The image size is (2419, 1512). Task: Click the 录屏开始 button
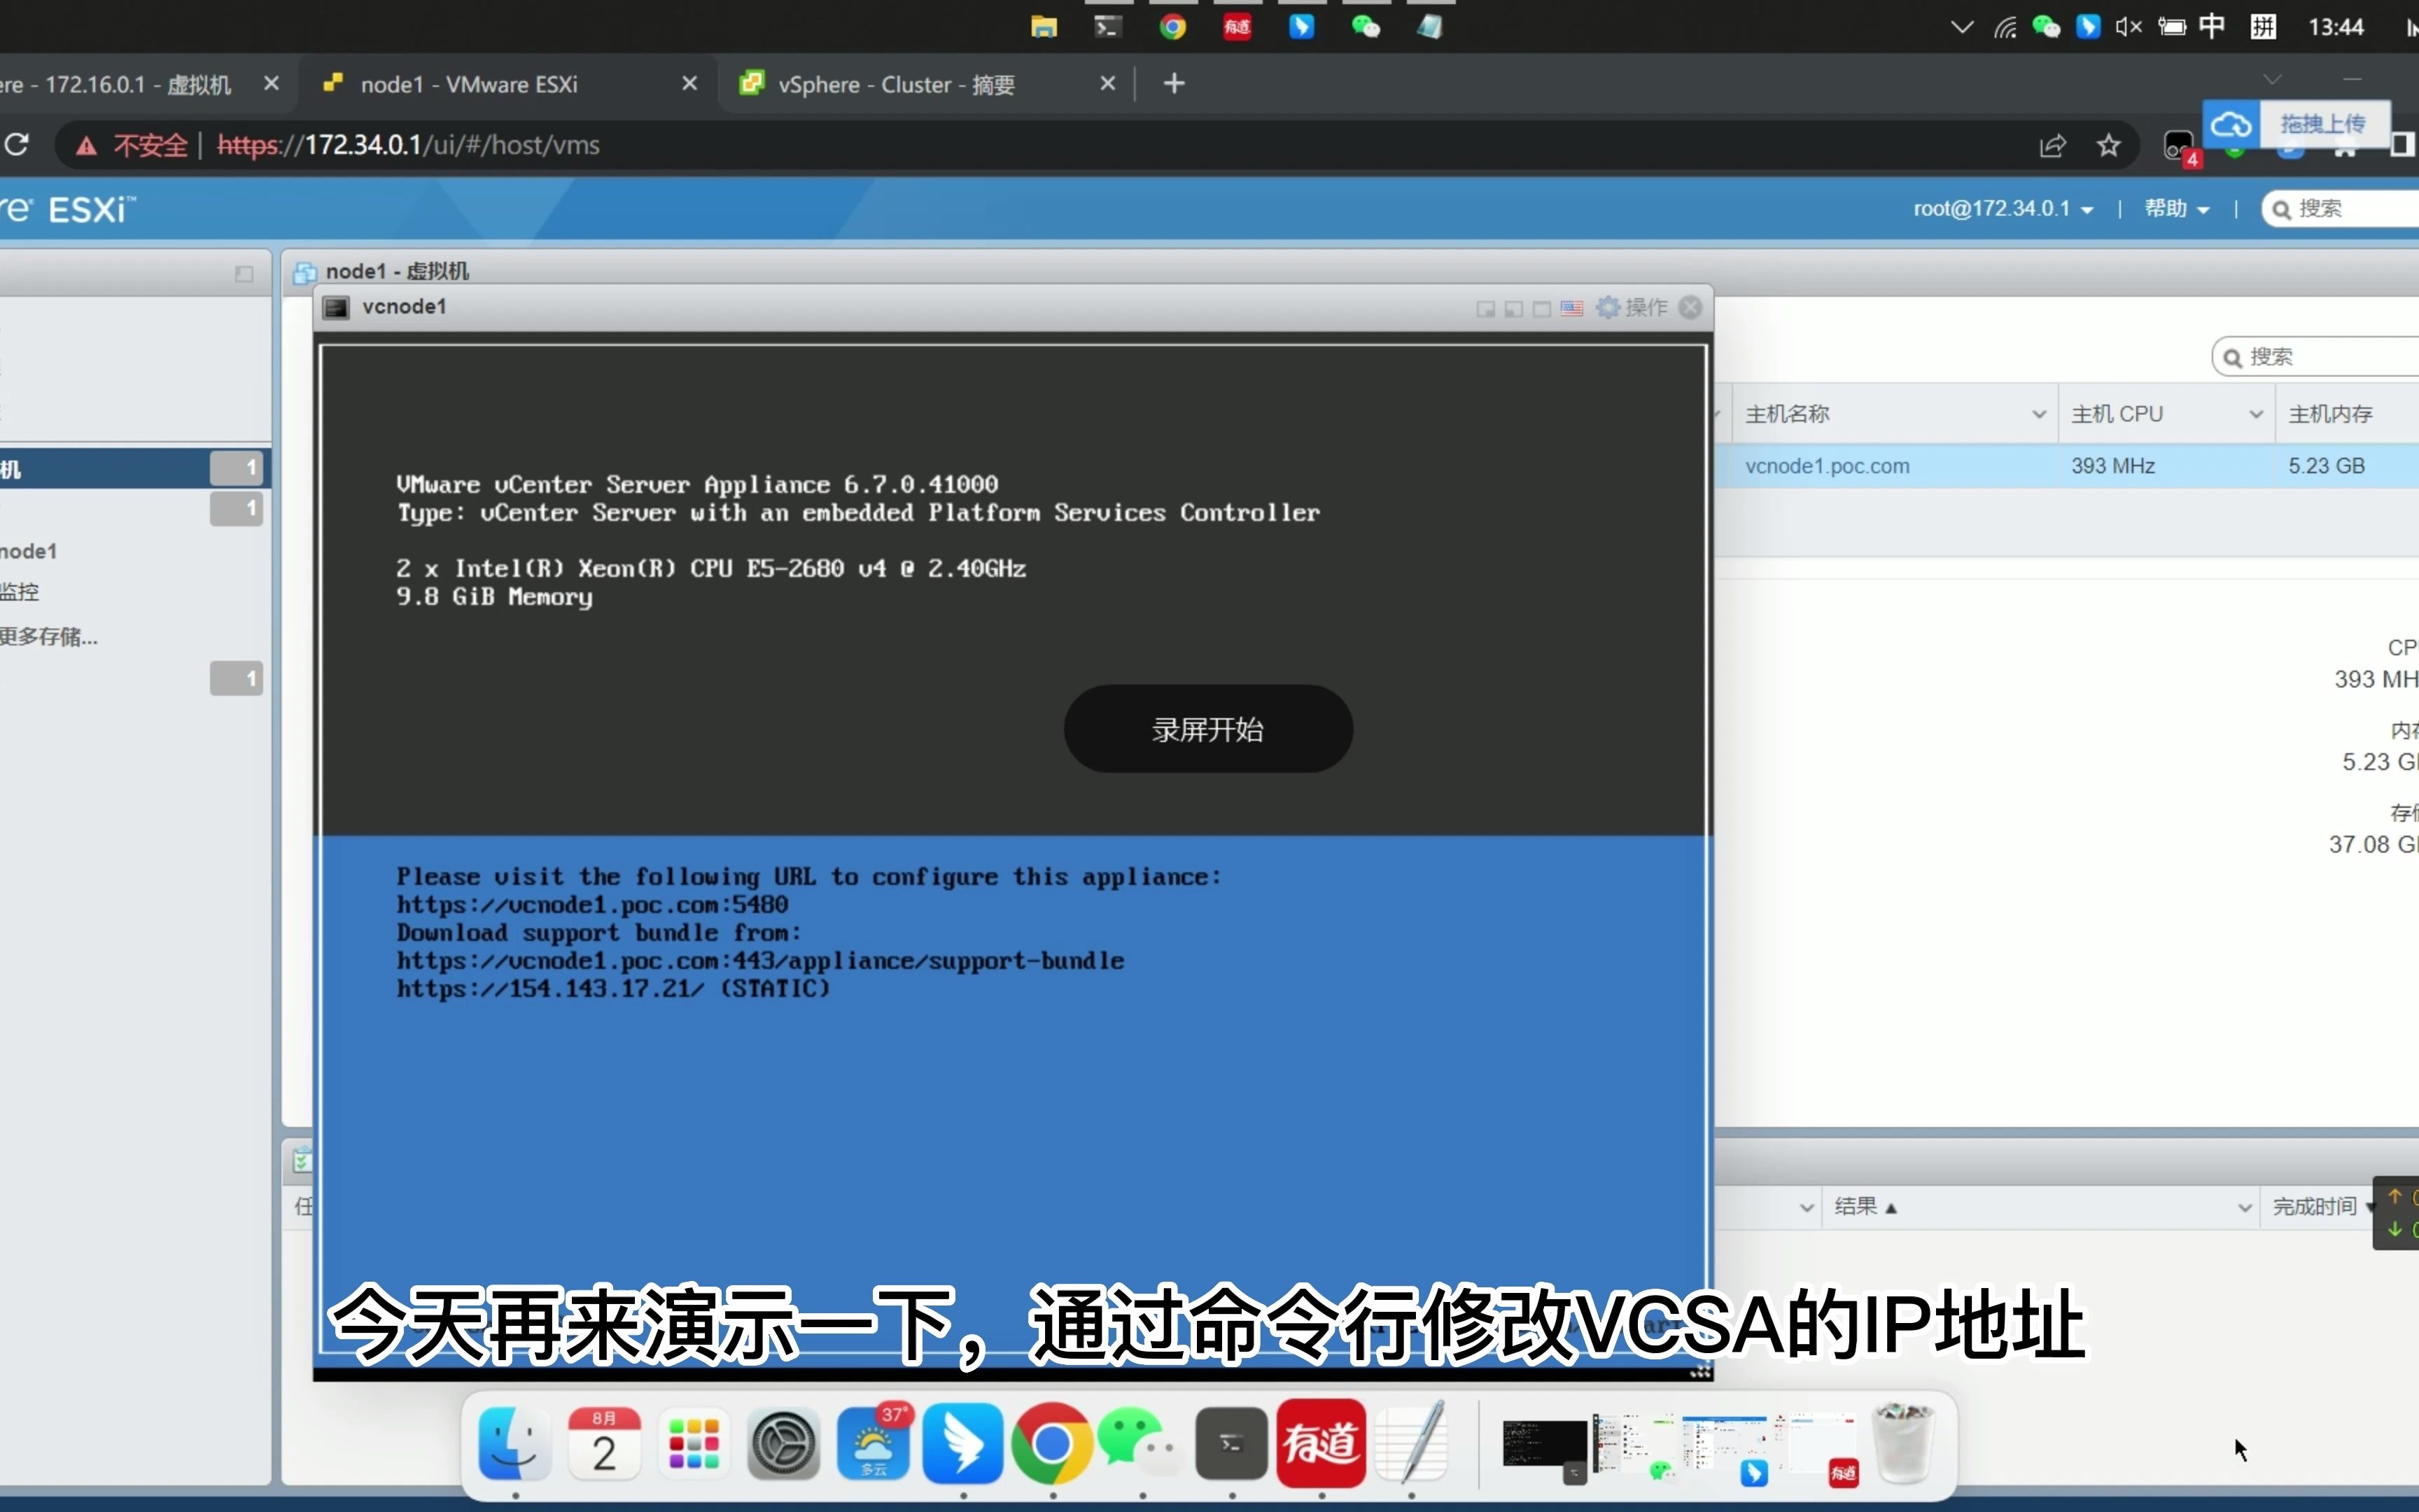pyautogui.click(x=1209, y=728)
